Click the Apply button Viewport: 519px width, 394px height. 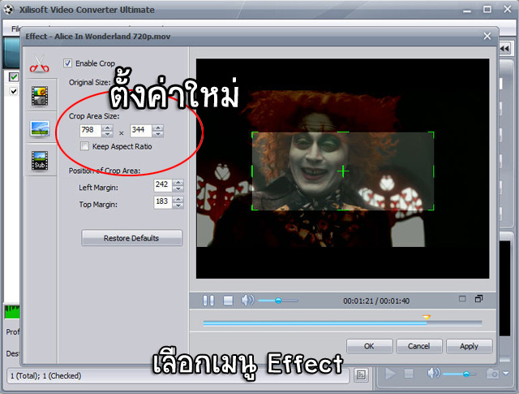tap(469, 346)
